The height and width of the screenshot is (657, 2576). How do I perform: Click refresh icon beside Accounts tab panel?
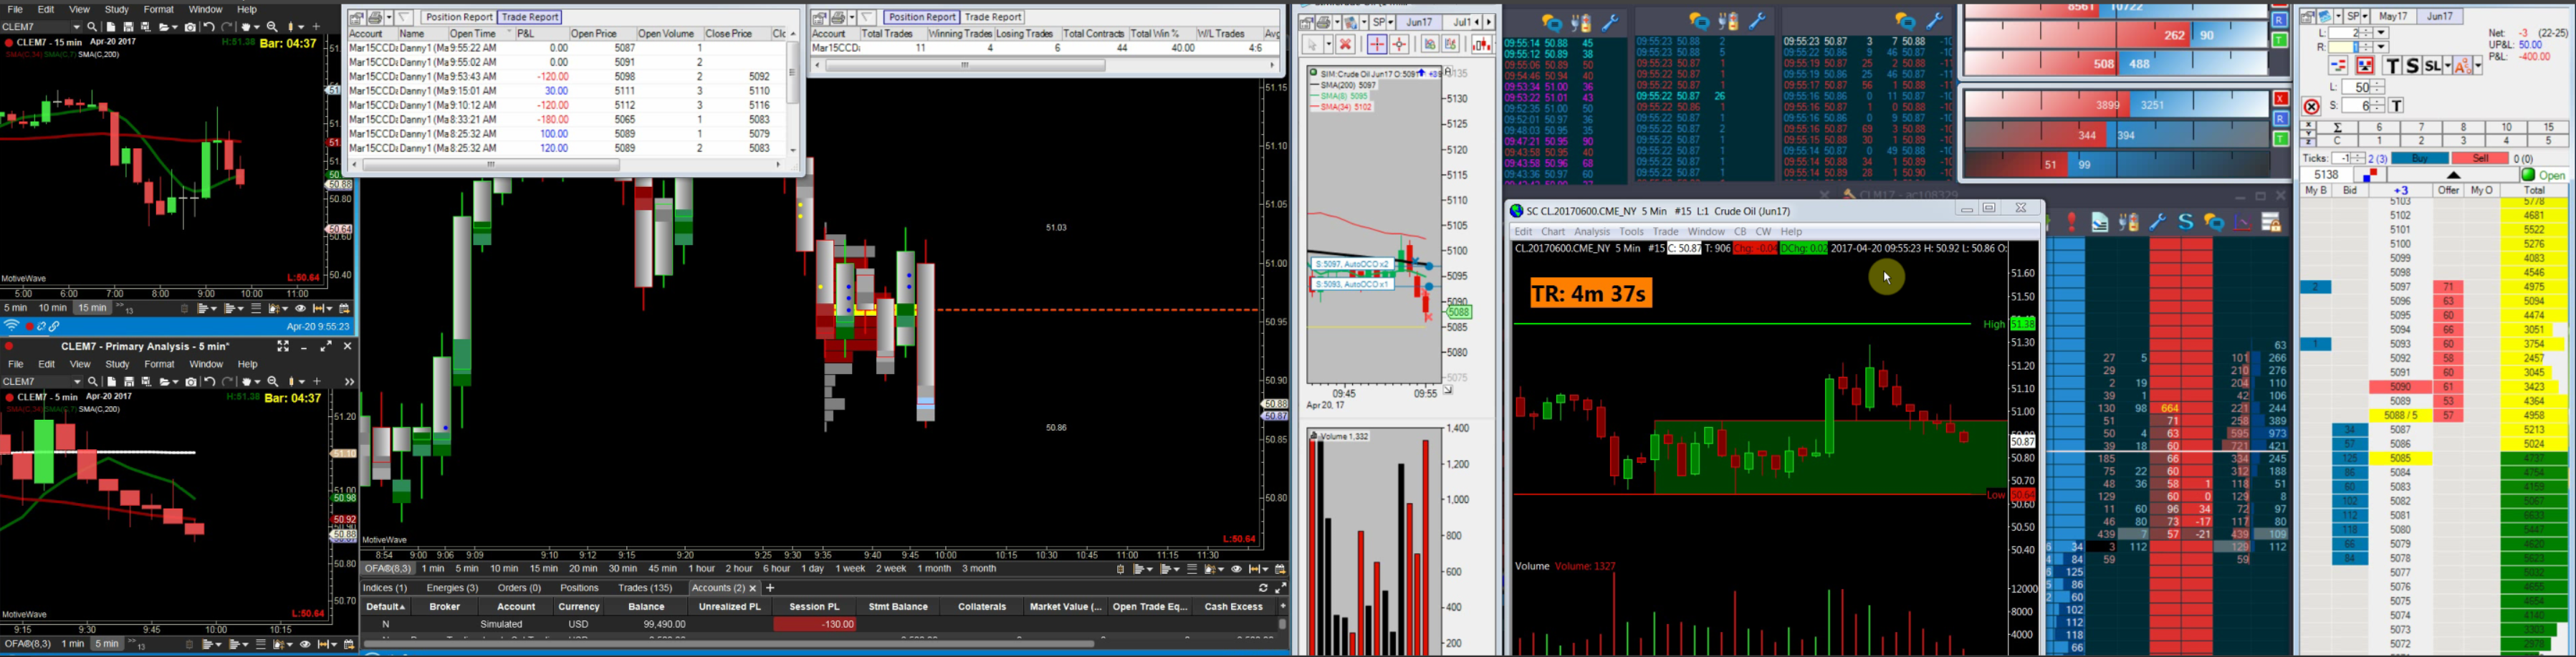pos(1263,588)
